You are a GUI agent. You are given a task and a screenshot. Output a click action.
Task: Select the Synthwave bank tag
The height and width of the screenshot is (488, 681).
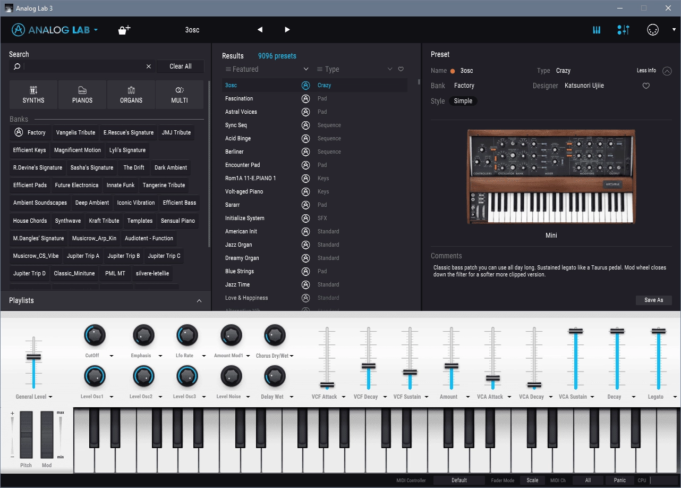click(x=68, y=221)
